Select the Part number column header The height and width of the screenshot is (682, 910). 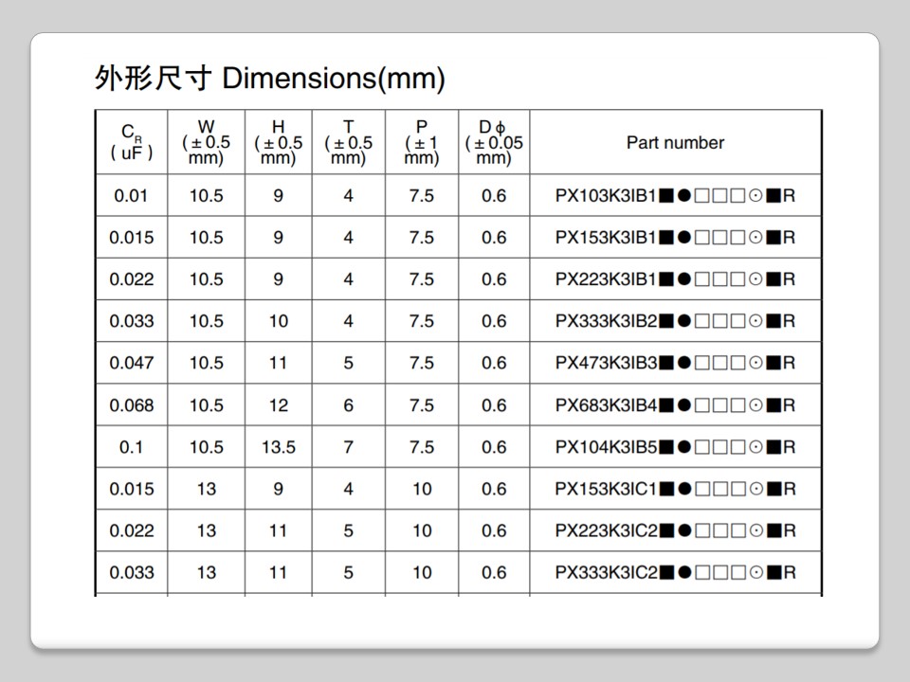[x=675, y=142]
